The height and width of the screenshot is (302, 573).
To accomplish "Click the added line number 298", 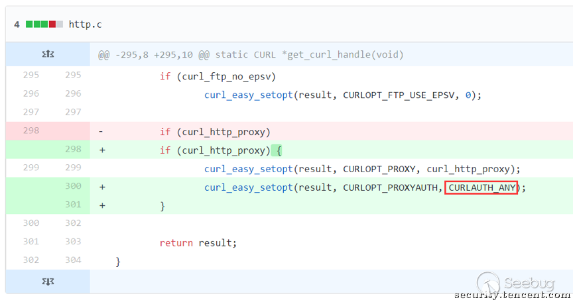I will tap(73, 149).
